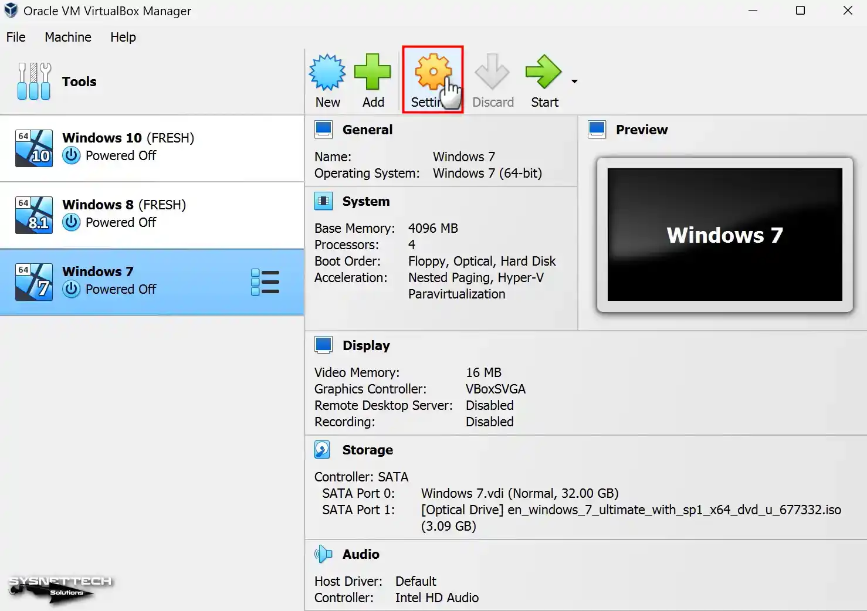Click the Tools label in sidebar
Viewport: 867px width, 611px height.
(79, 82)
